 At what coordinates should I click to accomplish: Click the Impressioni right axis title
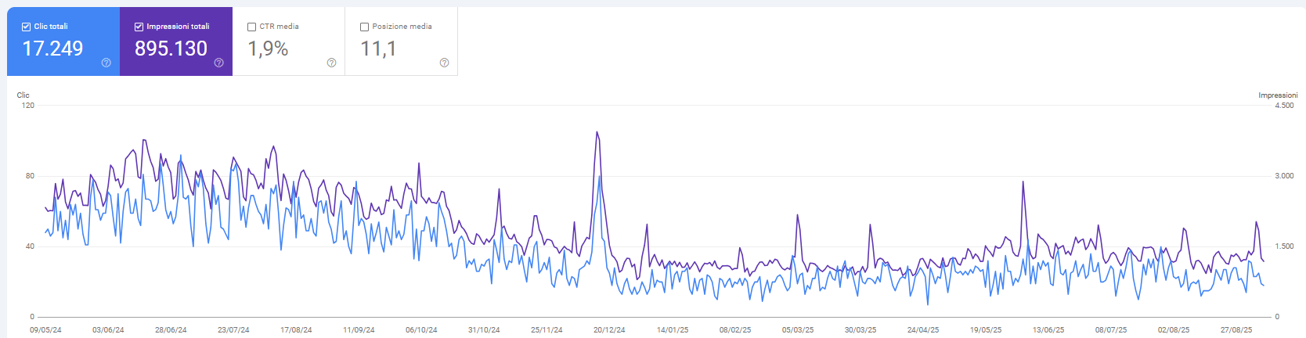pyautogui.click(x=1277, y=95)
